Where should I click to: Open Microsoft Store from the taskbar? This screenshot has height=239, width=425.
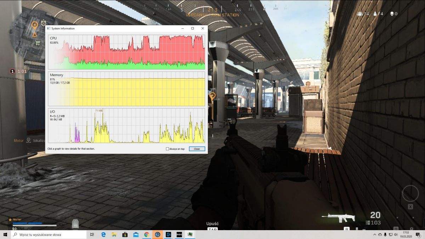(x=125, y=234)
